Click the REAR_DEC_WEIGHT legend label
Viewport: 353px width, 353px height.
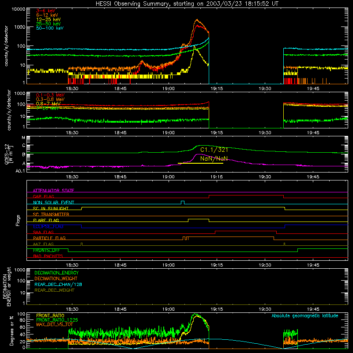click(54, 290)
